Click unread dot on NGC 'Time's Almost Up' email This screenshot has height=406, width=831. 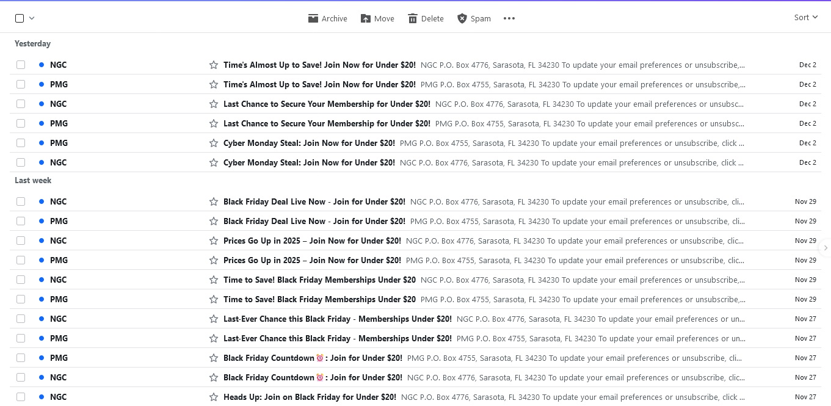(42, 65)
